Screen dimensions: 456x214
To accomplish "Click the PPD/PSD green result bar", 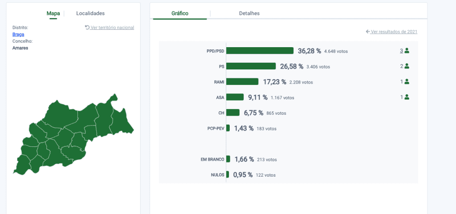I will click(260, 51).
